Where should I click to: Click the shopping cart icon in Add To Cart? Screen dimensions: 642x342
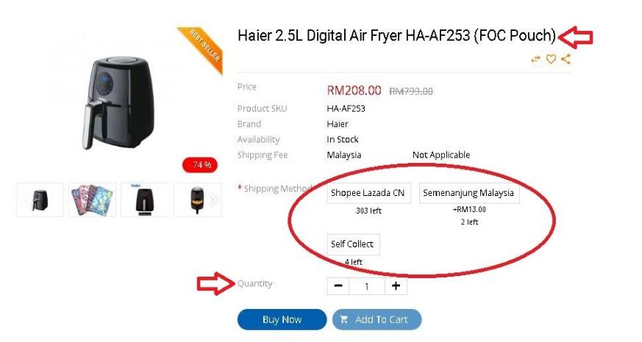[x=344, y=319]
